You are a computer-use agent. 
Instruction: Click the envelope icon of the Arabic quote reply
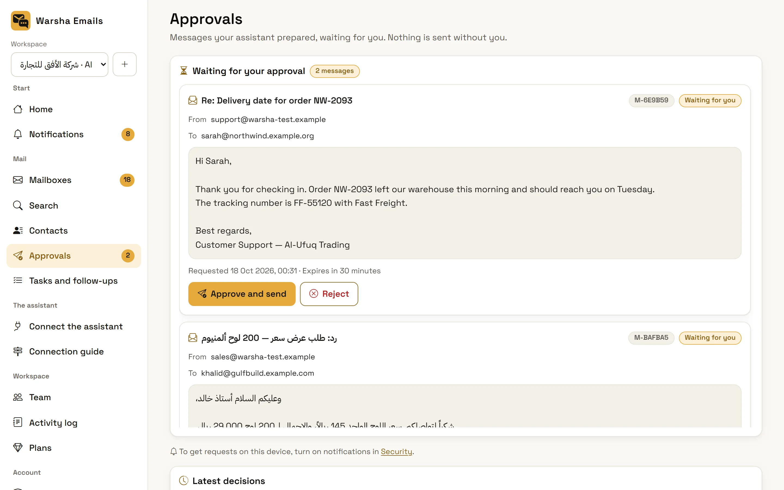[193, 338]
